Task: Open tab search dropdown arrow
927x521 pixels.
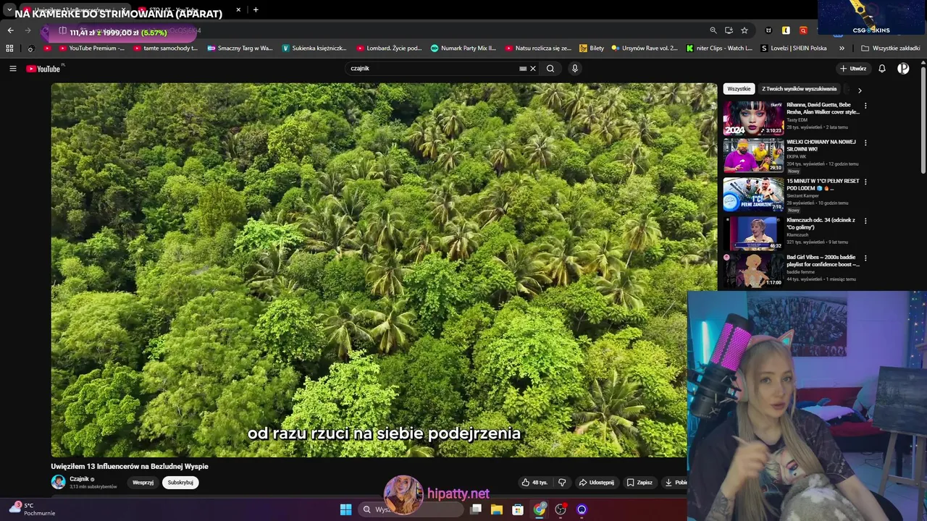Action: pos(9,9)
